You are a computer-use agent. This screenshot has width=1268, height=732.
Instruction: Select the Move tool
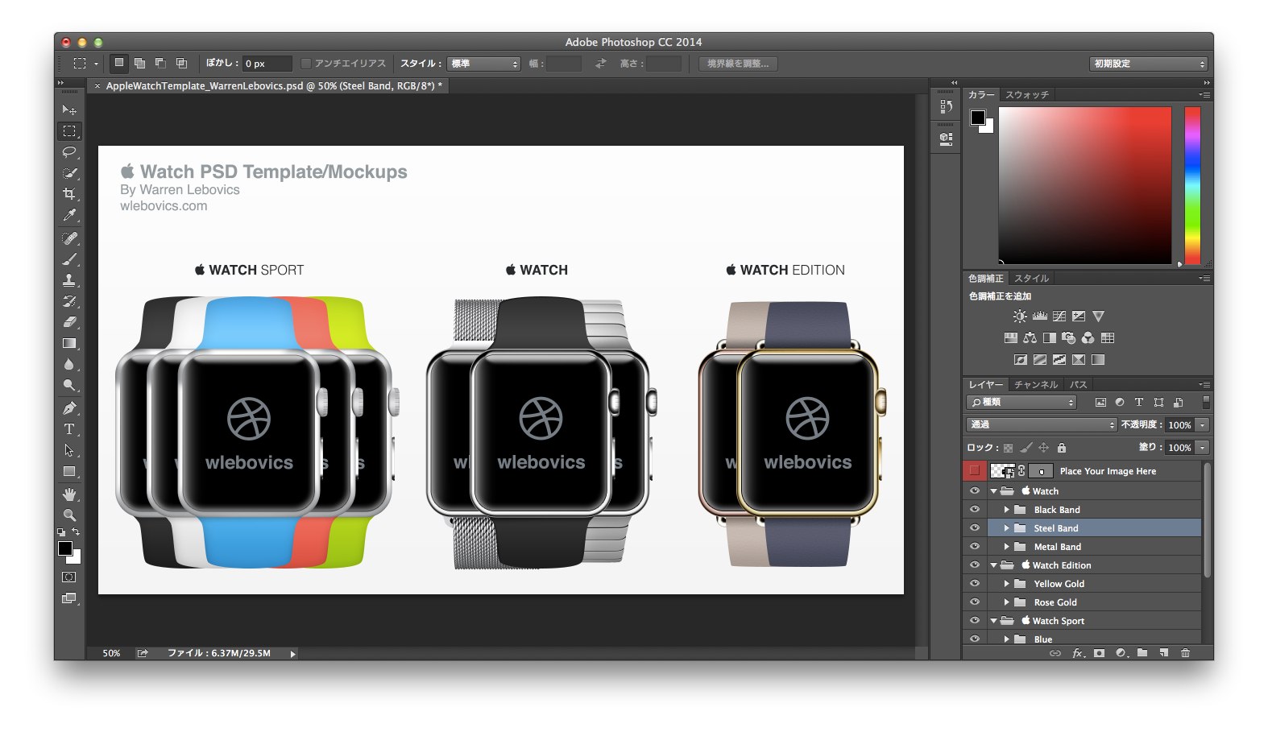point(69,110)
